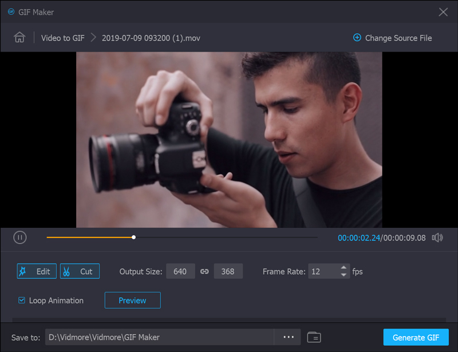Click the GIF Maker app logo icon
This screenshot has width=458, height=352.
click(x=11, y=12)
